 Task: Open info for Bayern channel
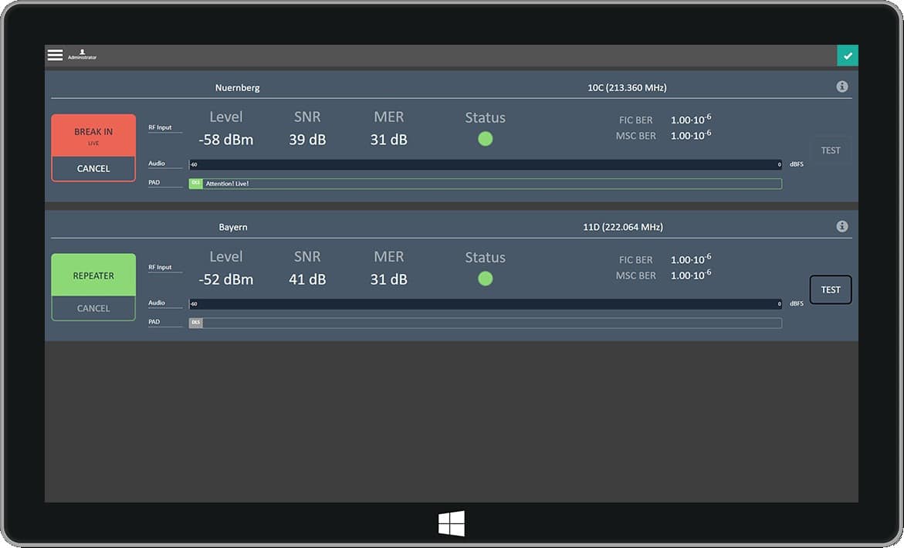(x=842, y=226)
